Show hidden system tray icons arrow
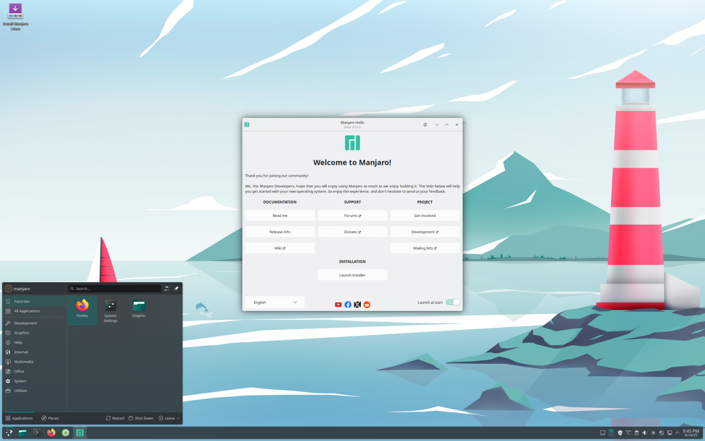 click(x=677, y=433)
